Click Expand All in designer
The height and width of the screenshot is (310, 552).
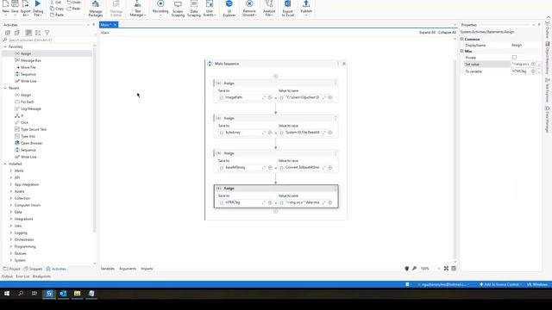427,33
